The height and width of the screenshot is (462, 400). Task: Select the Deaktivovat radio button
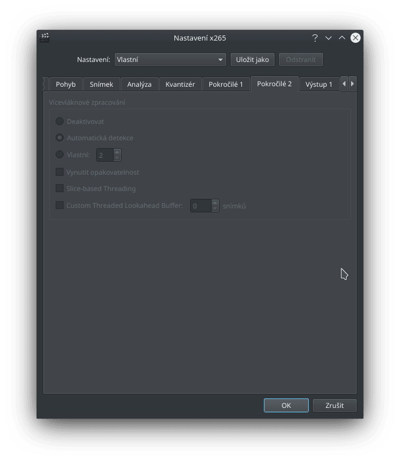coord(60,121)
